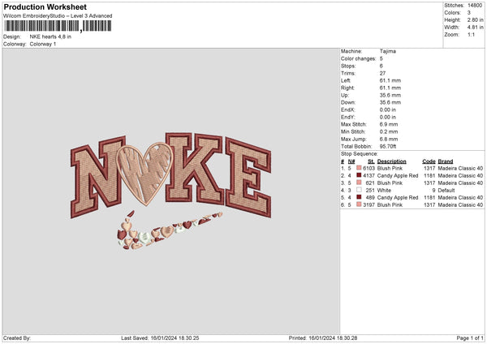Click the Blush Pink swatch in row 3
Screen dimensions: 487x344
[359, 183]
